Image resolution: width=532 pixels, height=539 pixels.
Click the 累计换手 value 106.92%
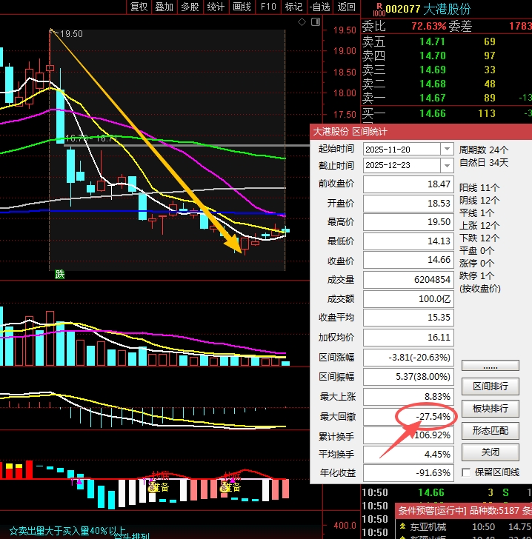pos(408,435)
